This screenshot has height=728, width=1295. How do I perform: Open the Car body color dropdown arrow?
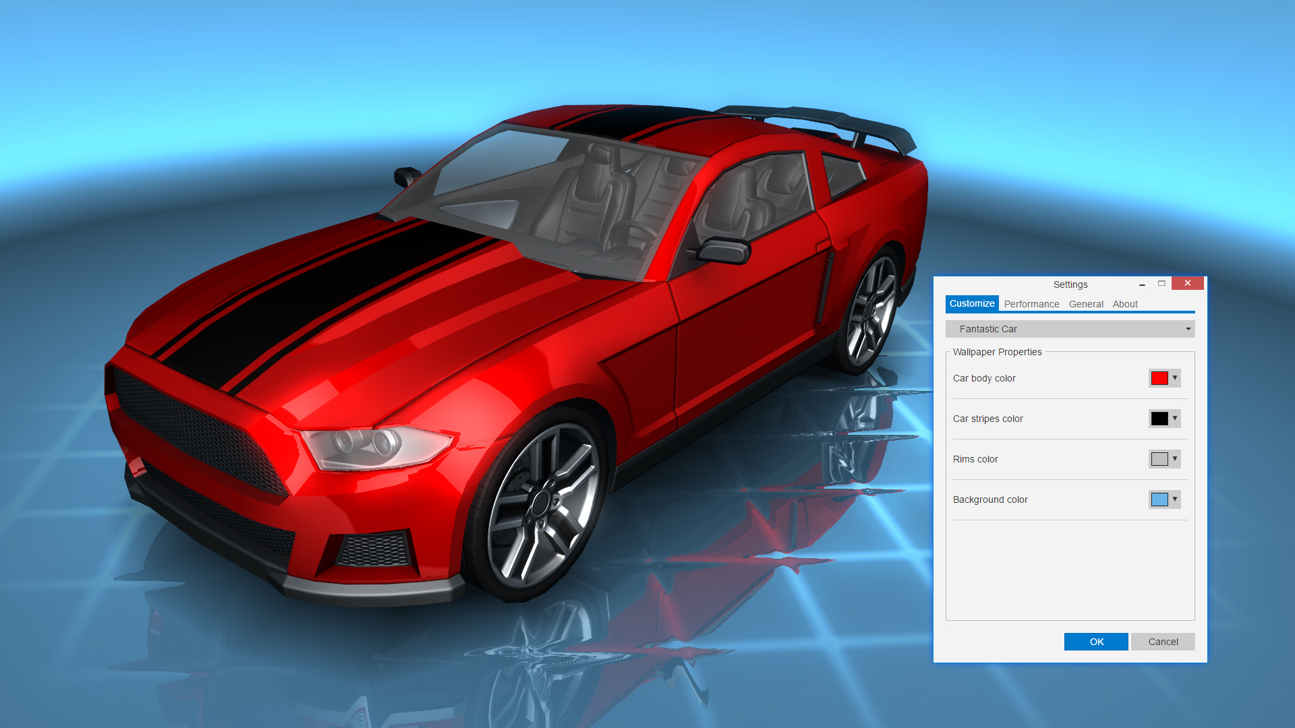tap(1175, 378)
